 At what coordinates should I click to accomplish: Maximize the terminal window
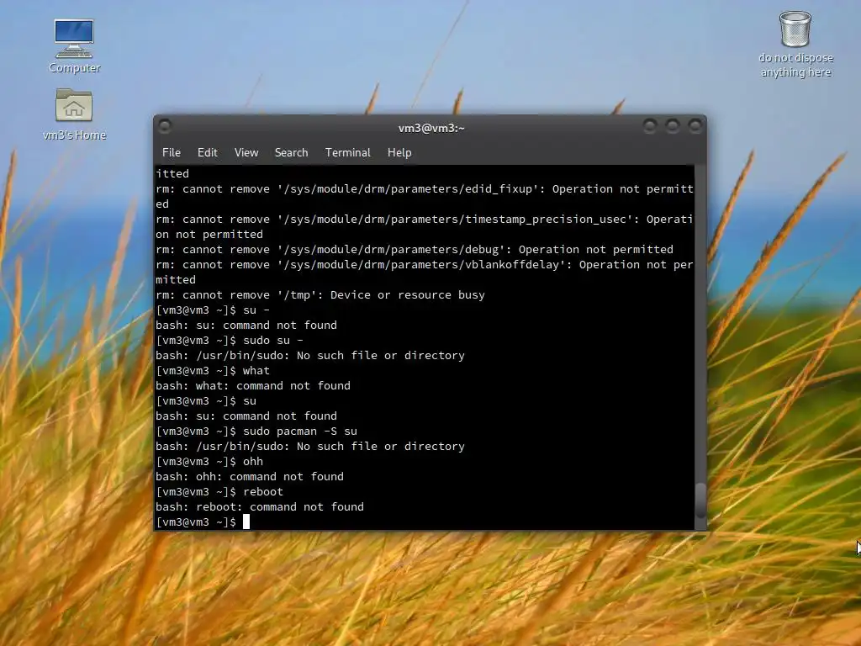673,127
